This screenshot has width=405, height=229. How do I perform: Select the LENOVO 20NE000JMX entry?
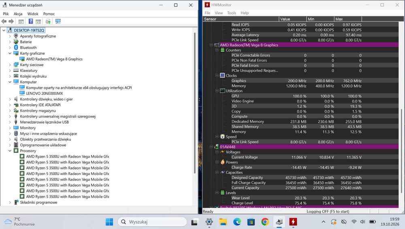[x=45, y=94]
